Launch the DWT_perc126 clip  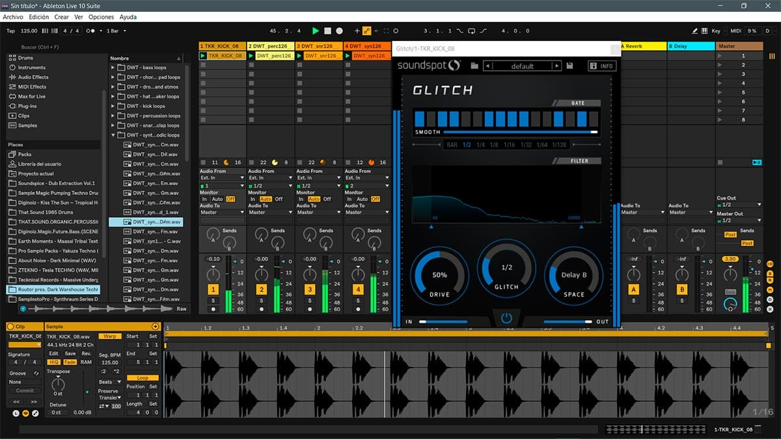tap(251, 56)
